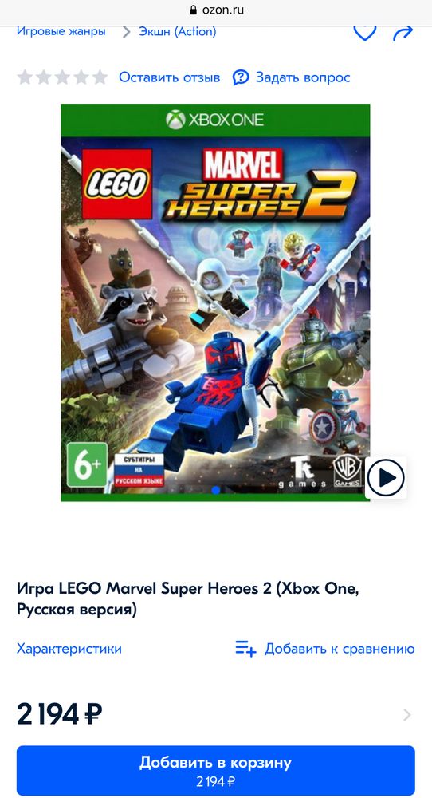Open Экшн (Action) category link
The height and width of the screenshot is (798, 432).
[x=178, y=32]
